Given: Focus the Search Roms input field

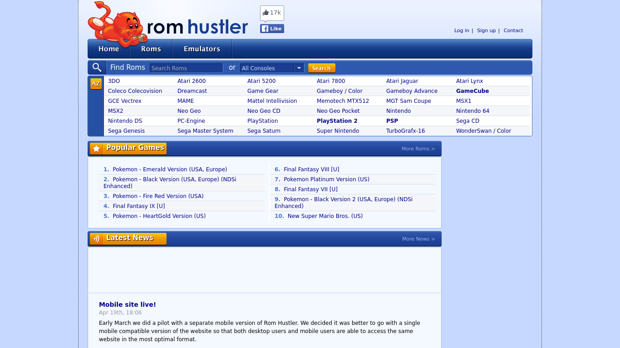Looking at the screenshot, I should click(186, 68).
